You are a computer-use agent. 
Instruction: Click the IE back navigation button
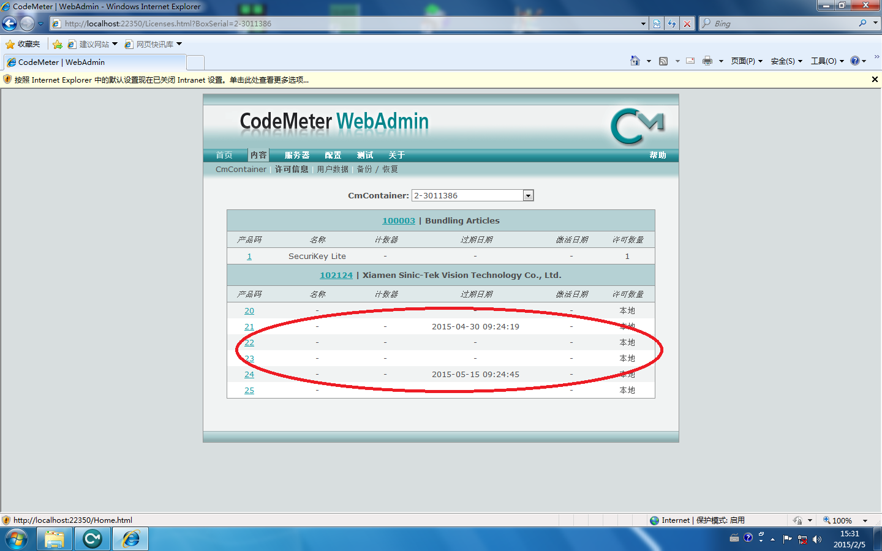pos(10,24)
